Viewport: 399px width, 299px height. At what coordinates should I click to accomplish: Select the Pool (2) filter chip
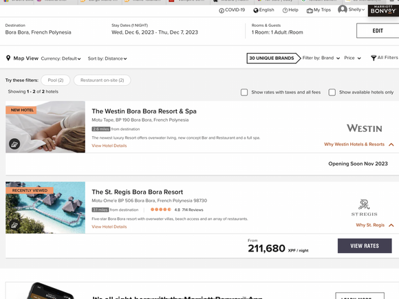[x=56, y=80]
